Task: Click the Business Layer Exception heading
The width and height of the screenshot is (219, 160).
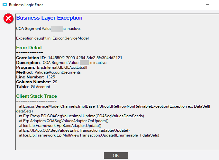Action: (x=49, y=18)
